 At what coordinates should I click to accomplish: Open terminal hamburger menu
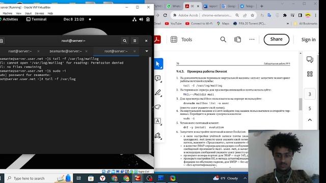tap(134, 41)
